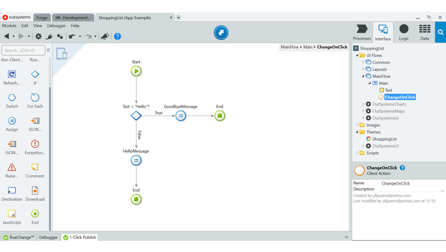
Task: Open the Data layer tab
Action: (x=425, y=32)
